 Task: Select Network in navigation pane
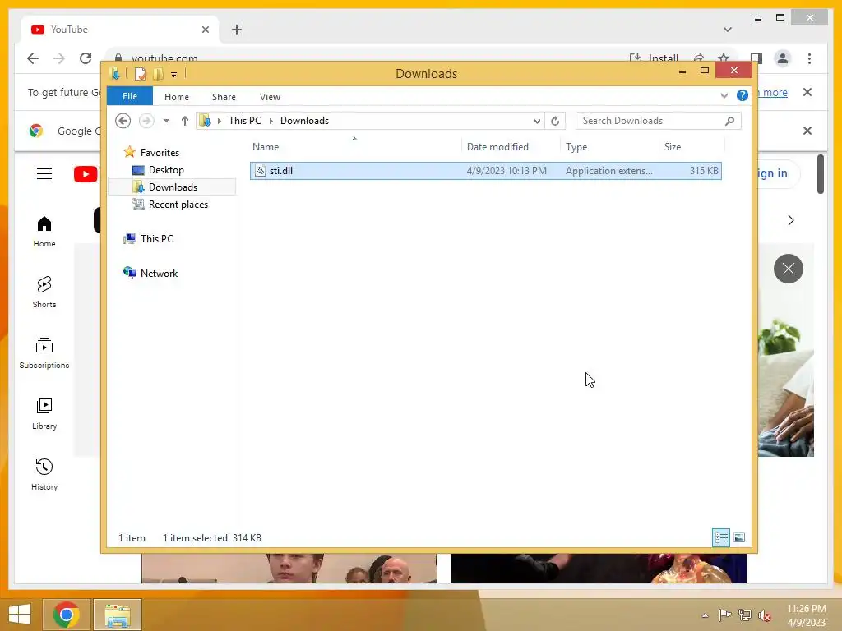pos(159,273)
